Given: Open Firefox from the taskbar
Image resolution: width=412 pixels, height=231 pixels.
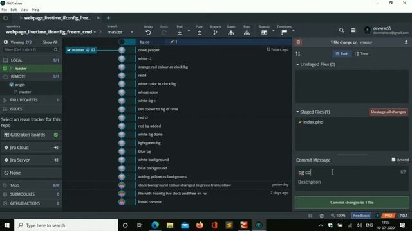Looking at the screenshot, I should tap(200, 225).
